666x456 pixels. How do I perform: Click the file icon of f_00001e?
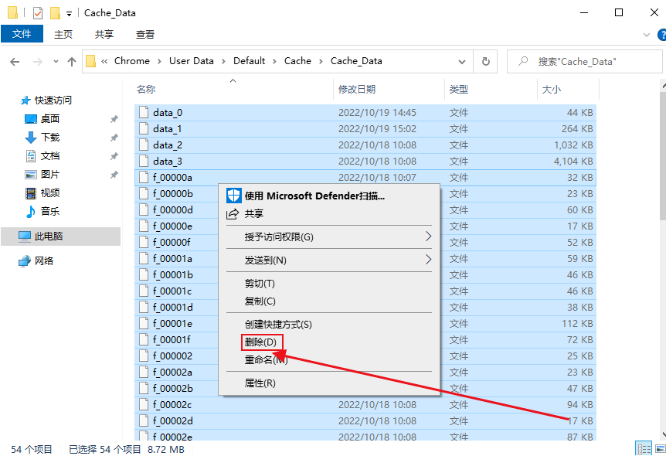144,323
